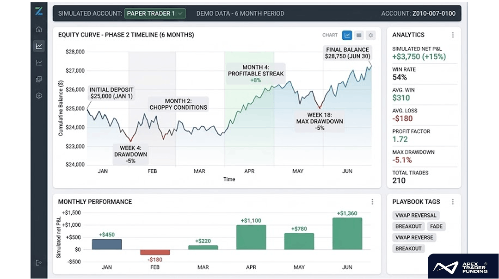Viewport: 499px width, 279px height.
Task: Open the Home sidebar icon
Action: 39,29
